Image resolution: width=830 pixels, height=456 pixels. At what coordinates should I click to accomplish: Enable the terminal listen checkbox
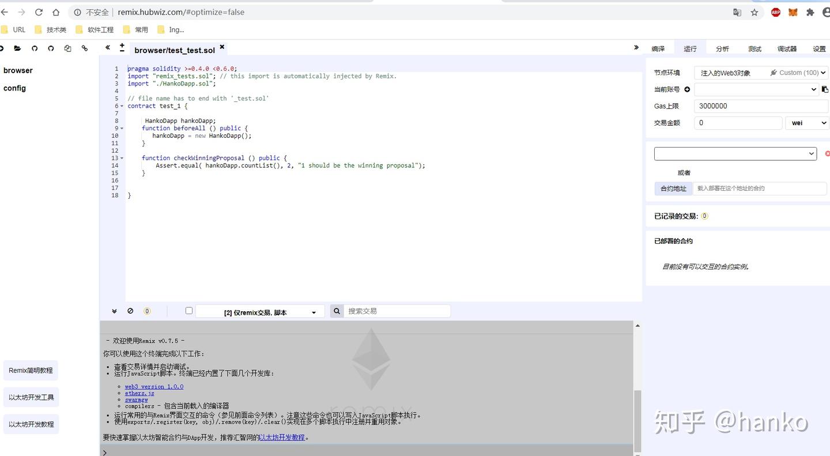[189, 310]
